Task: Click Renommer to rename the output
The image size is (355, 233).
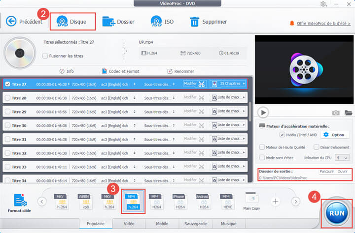Action: tap(180, 71)
